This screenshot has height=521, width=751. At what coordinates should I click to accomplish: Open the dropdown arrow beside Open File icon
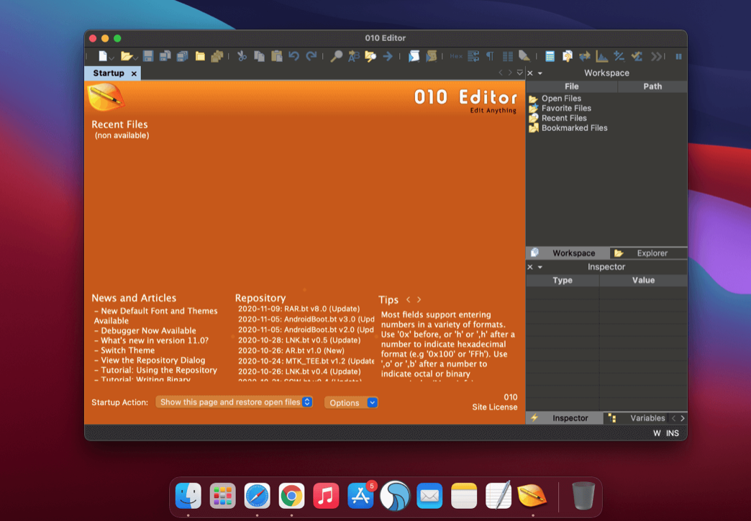[x=136, y=58]
